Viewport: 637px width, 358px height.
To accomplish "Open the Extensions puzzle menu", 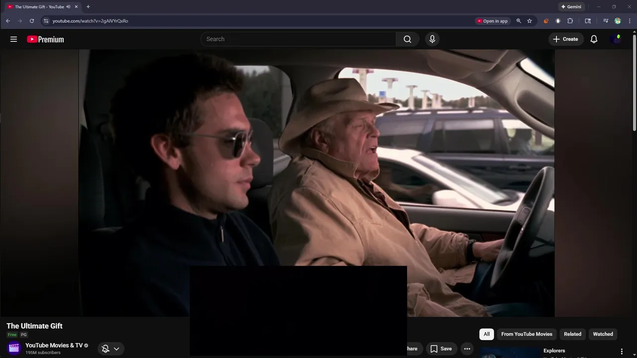I will coord(570,21).
